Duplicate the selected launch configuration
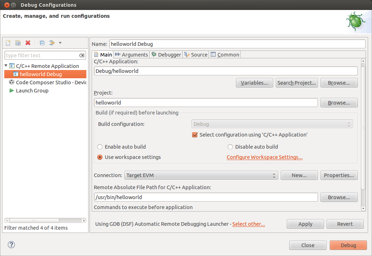Screen dimensions: 372x256 pos(18,43)
